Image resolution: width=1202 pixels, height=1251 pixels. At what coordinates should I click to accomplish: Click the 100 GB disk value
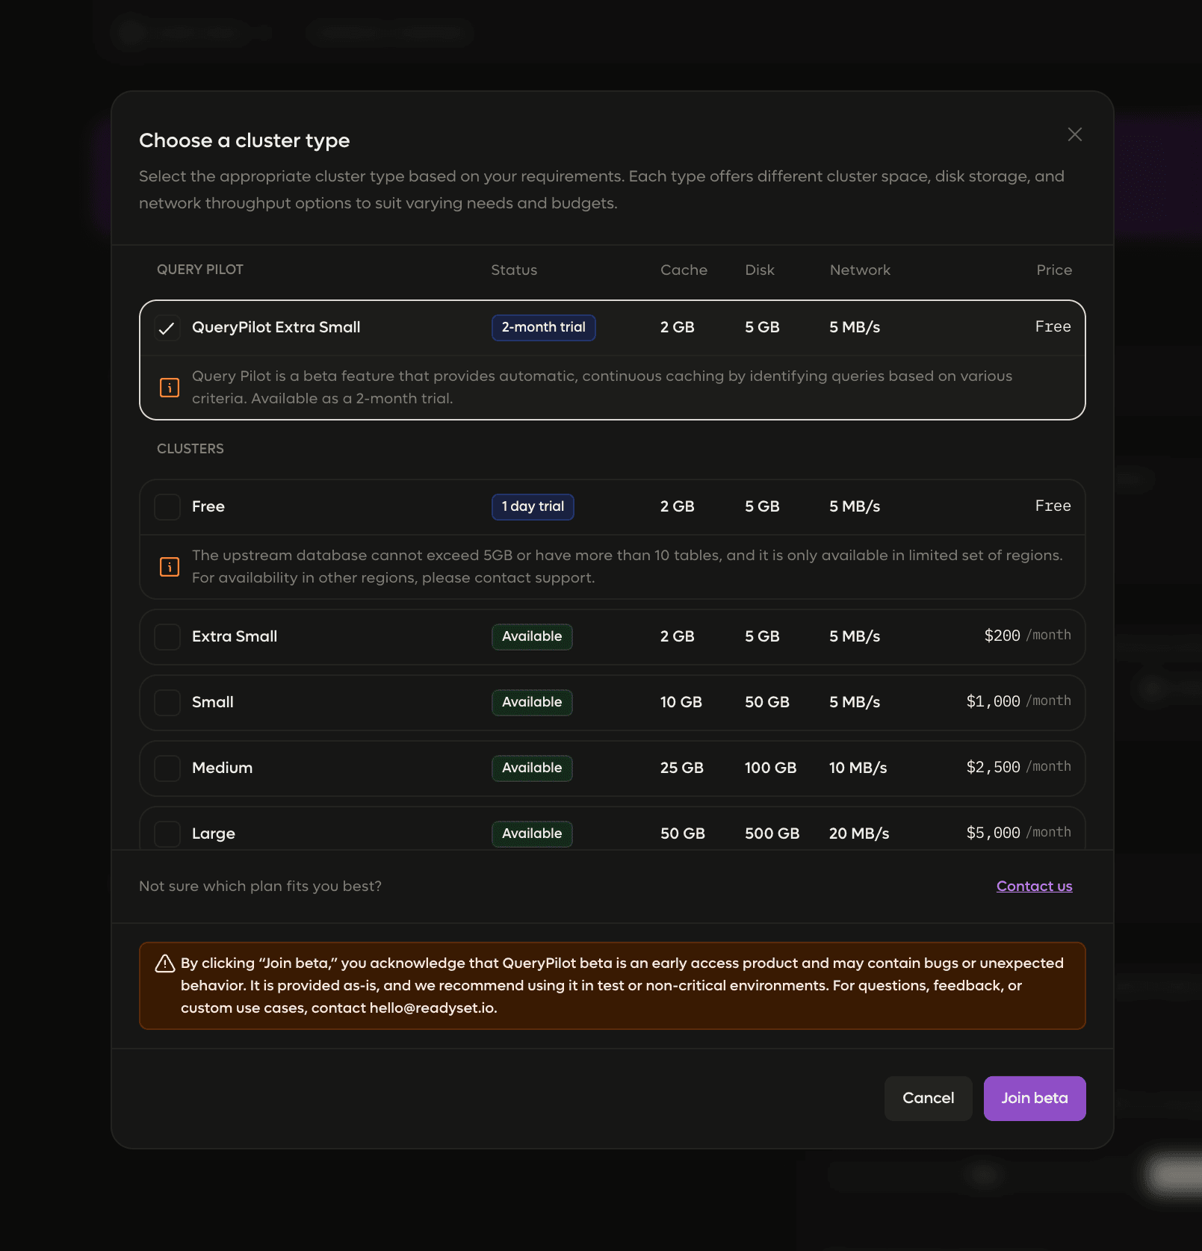[770, 768]
